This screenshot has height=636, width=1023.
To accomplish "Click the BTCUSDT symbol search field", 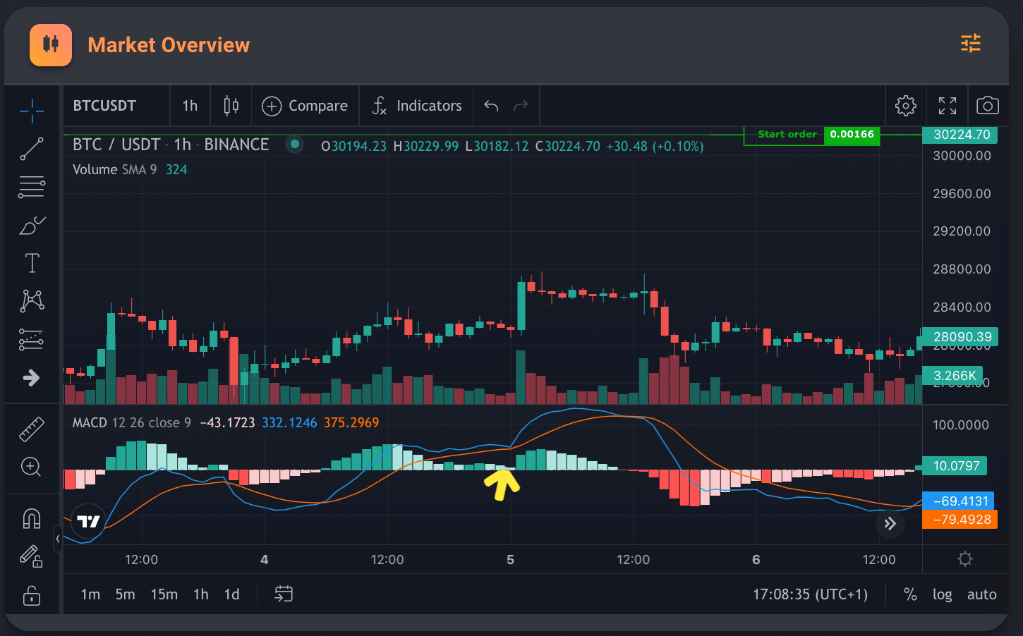I will [x=104, y=106].
